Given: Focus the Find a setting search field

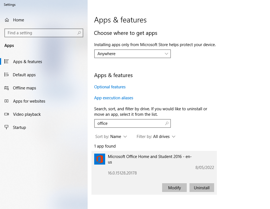Looking at the screenshot, I should click(44, 33).
